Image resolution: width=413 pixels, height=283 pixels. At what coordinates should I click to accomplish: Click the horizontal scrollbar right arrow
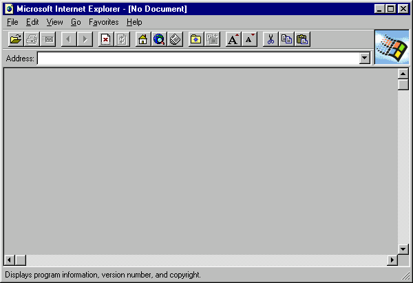coord(392,260)
